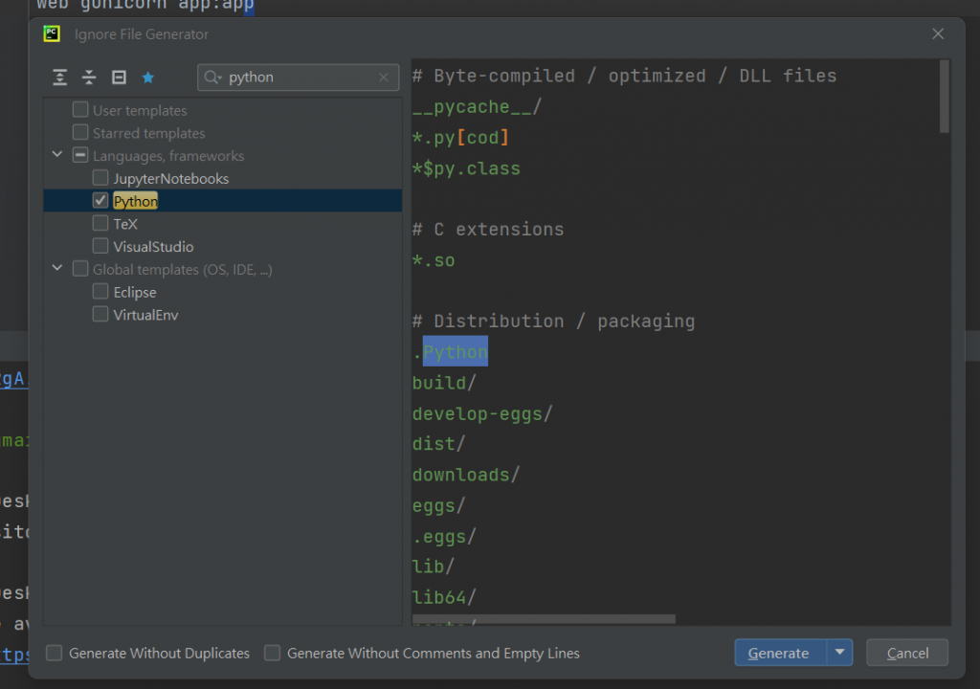Click the __pycache__/ line in preview
The image size is (980, 689).
(x=477, y=107)
